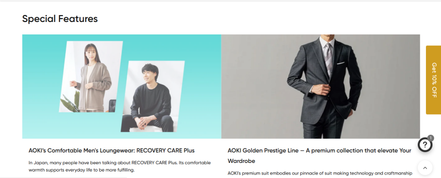This screenshot has width=441, height=178.
Task: Open the Get 10% OFF side tab
Action: click(433, 80)
